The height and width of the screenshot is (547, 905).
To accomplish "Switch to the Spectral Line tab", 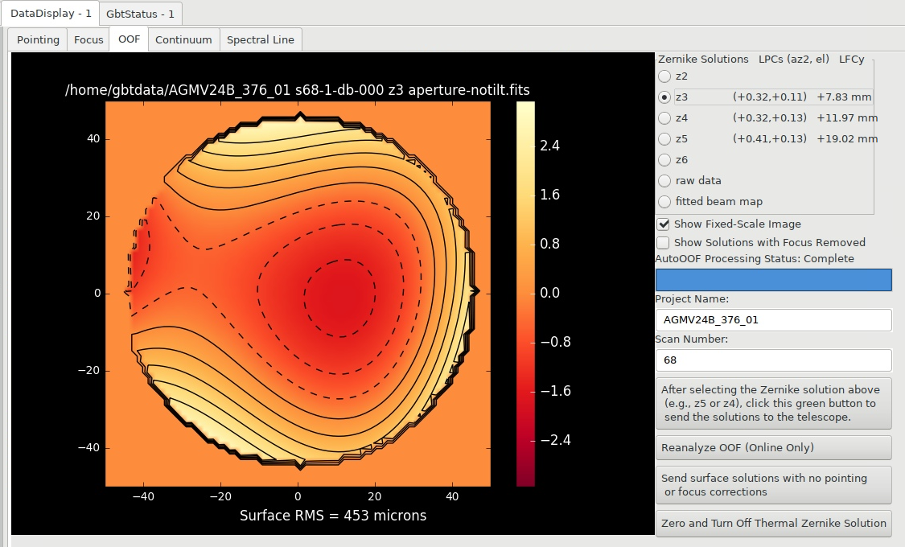I will (x=261, y=39).
